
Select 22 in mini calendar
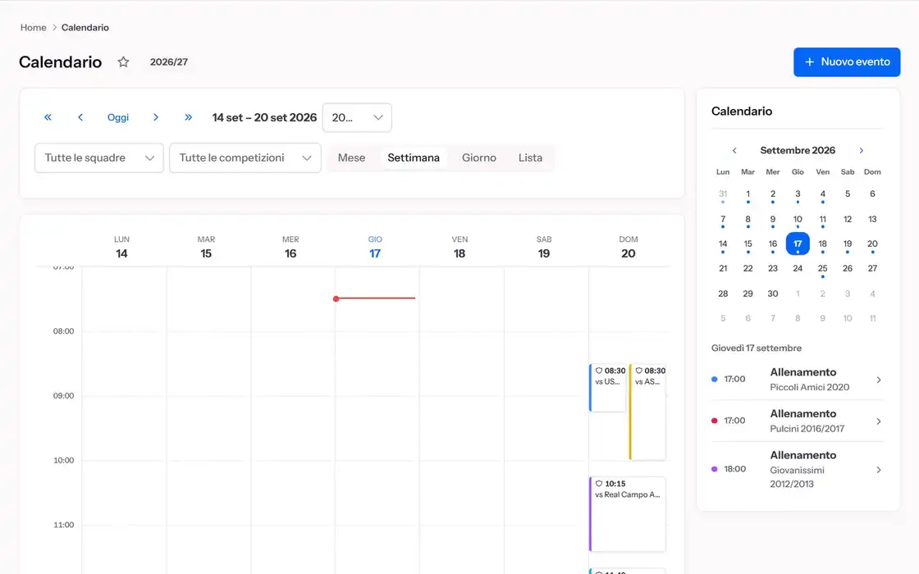748,268
